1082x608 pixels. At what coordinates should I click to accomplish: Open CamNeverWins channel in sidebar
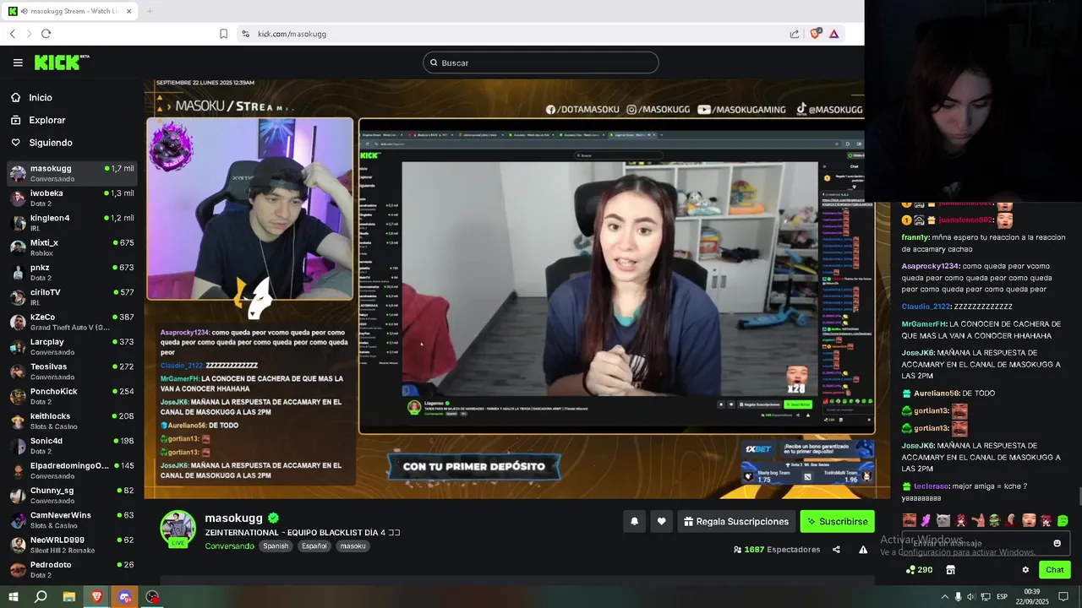coord(72,519)
